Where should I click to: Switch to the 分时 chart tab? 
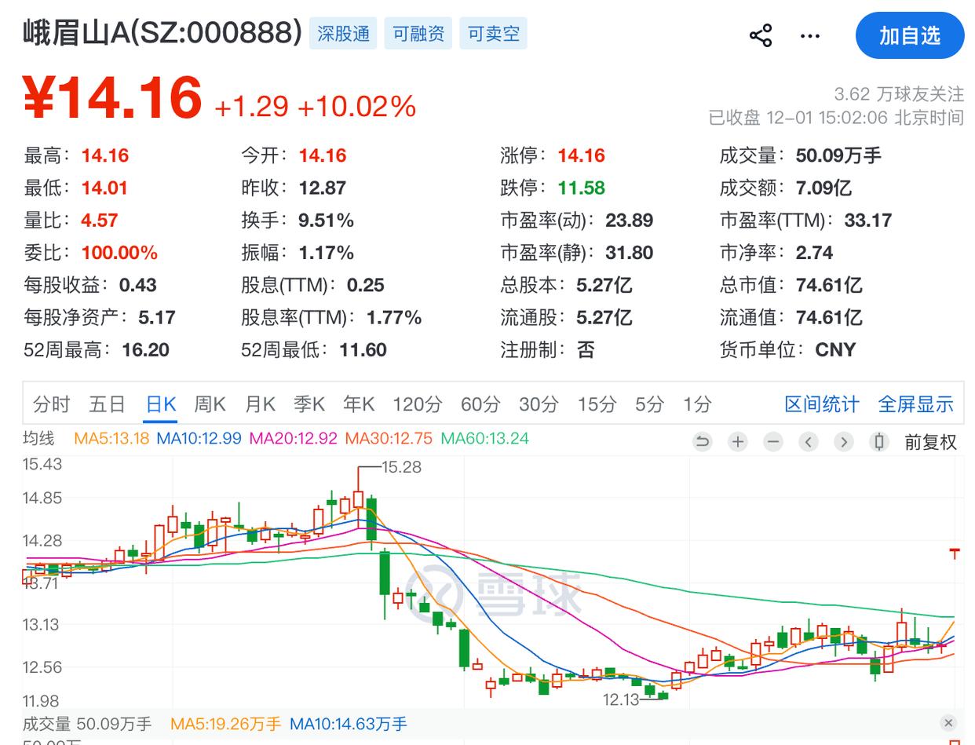tap(52, 404)
